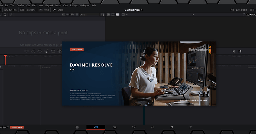Switch to the Deliver page
The height and width of the screenshot is (134, 256).
190,127
